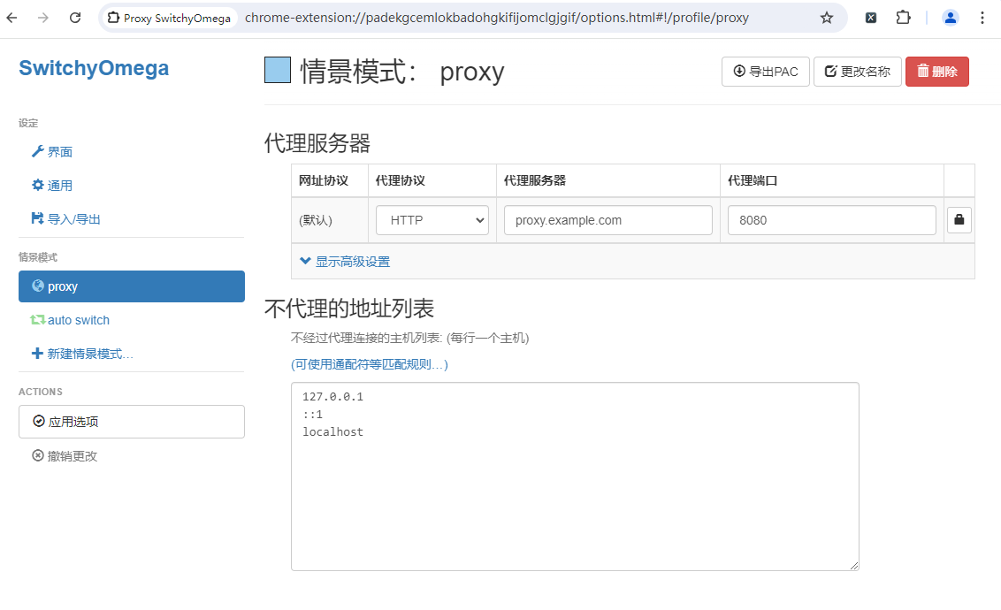The width and height of the screenshot is (1001, 610).
Task: Open the HTTP proxy protocol dropdown
Action: (x=432, y=219)
